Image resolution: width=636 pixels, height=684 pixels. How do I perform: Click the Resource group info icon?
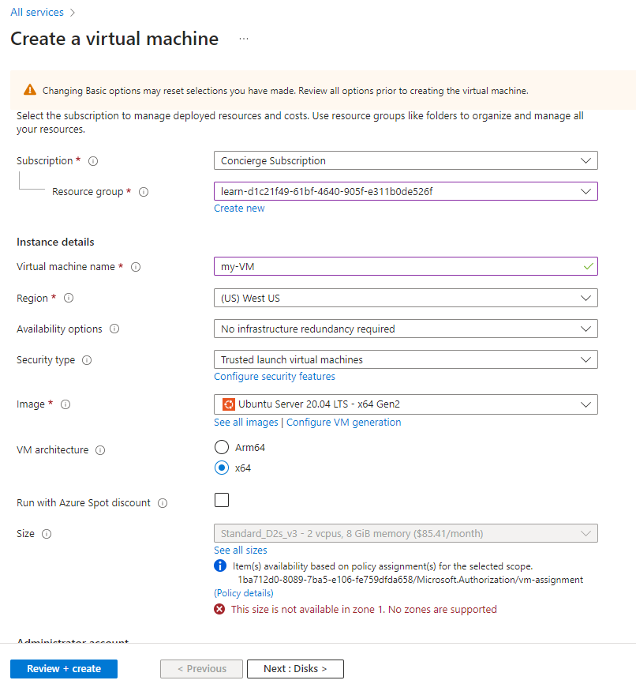[144, 192]
